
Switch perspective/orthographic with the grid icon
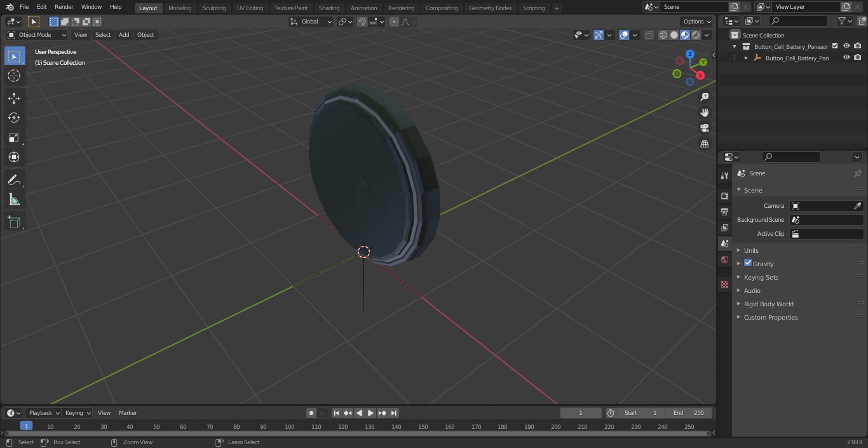704,144
